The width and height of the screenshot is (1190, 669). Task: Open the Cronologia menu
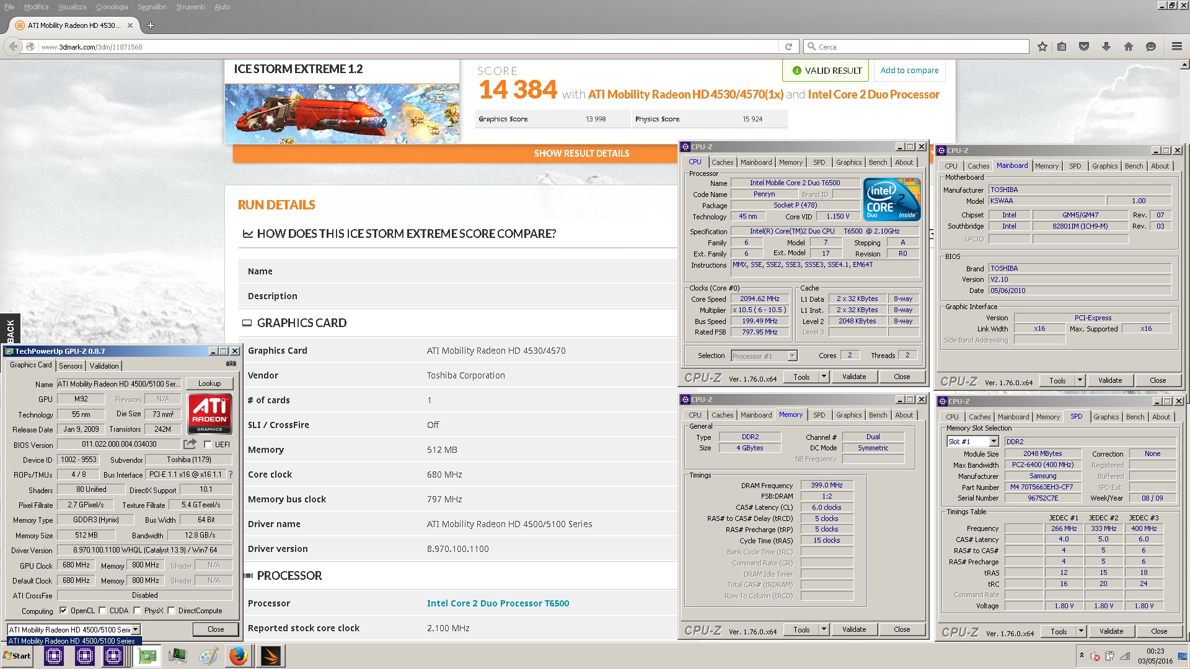click(x=112, y=7)
